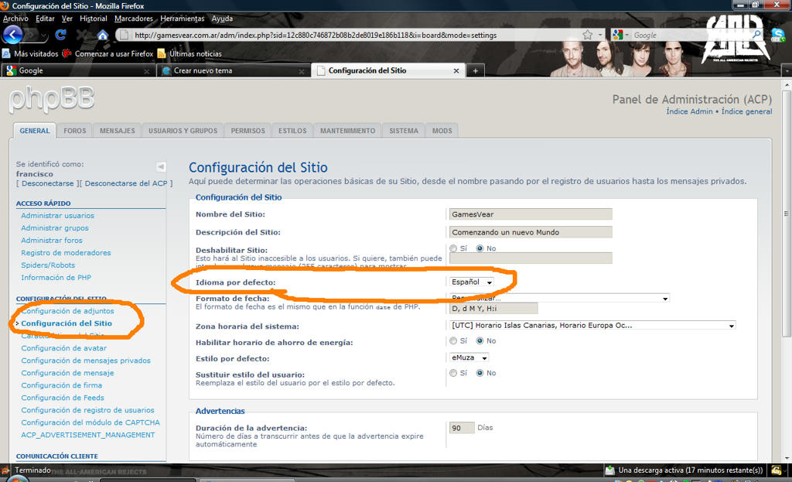Switch to the FOROS tab
The image size is (792, 482).
(75, 131)
